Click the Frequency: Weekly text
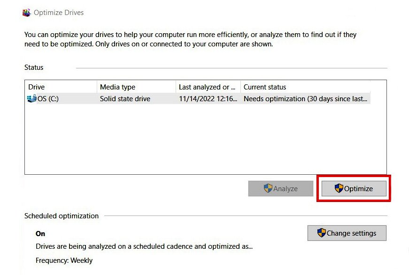409x275 pixels. [64, 260]
